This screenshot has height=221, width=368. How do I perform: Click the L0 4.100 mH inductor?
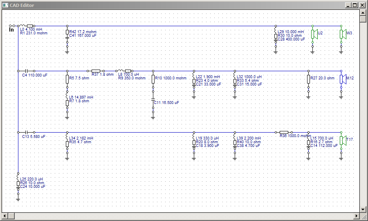coord(22,26)
